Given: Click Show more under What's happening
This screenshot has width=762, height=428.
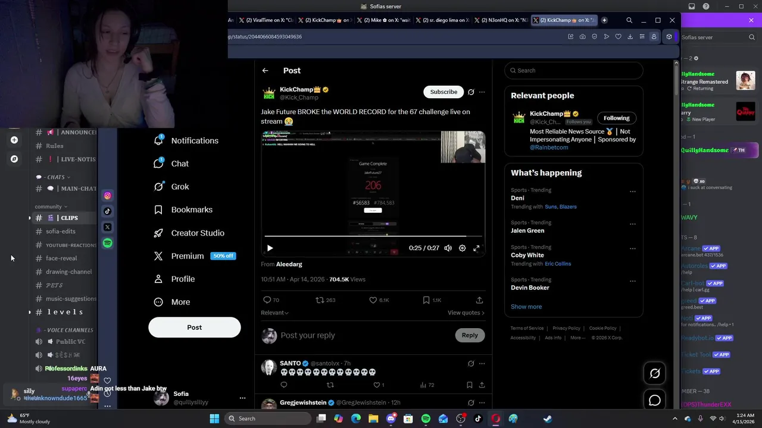Looking at the screenshot, I should pos(526,307).
